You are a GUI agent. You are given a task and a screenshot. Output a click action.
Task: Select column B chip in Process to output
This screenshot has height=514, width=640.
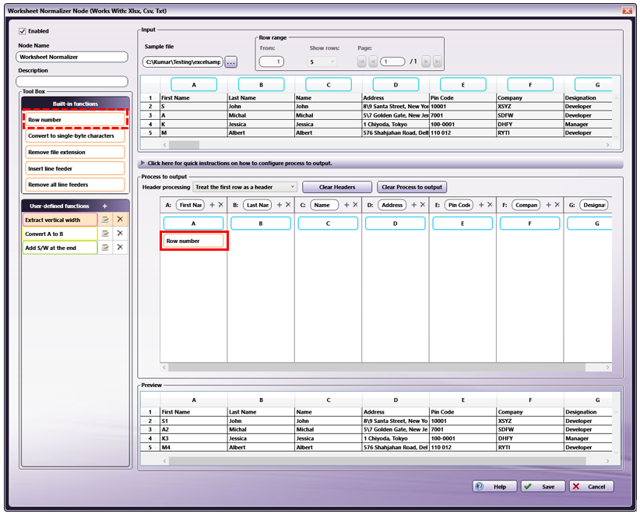pyautogui.click(x=261, y=224)
